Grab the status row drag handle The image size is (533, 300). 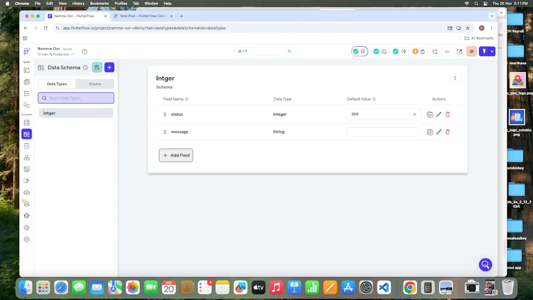[165, 115]
